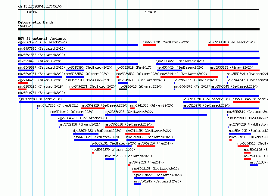
Task: Click the dgv715n209 (Almarri2020) label
Action: (40, 99)
